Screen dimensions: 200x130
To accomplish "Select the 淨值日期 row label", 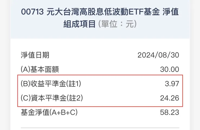I will (x=35, y=55).
